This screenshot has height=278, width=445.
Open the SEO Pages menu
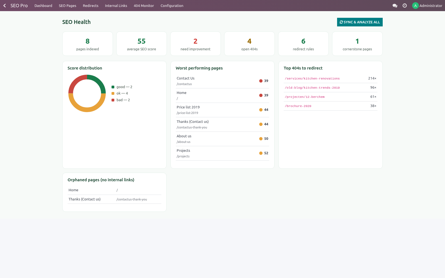point(68,6)
